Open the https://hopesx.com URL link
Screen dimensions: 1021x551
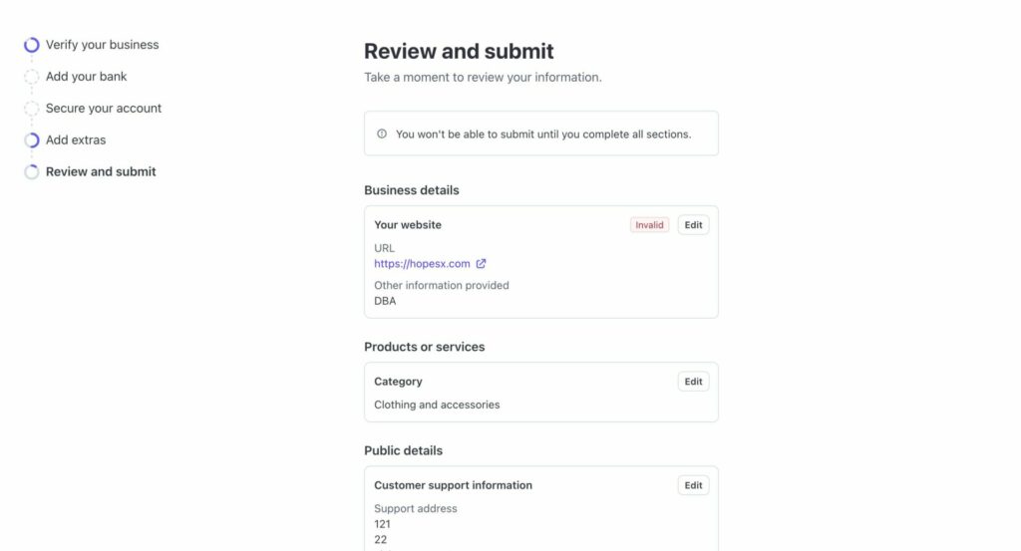coord(422,264)
